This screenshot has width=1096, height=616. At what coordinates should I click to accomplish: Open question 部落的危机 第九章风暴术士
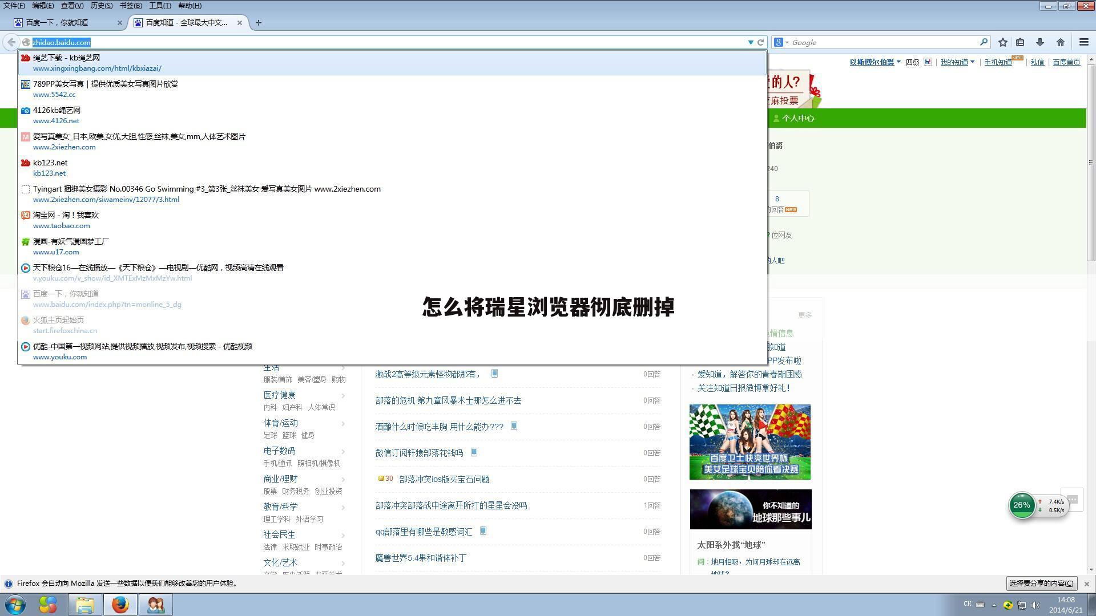448,400
